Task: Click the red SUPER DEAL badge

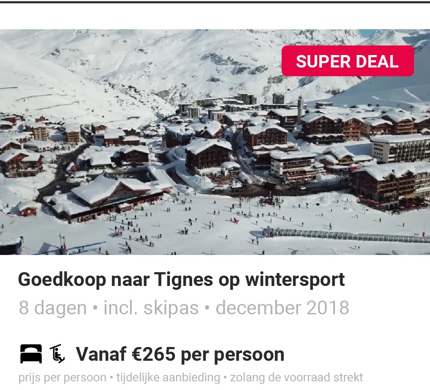Action: coord(347,61)
